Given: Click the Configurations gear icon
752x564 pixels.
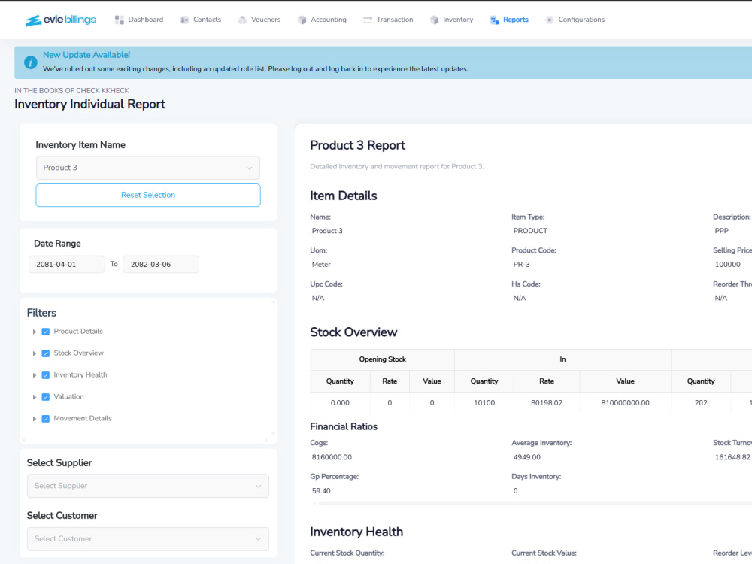Looking at the screenshot, I should [549, 20].
